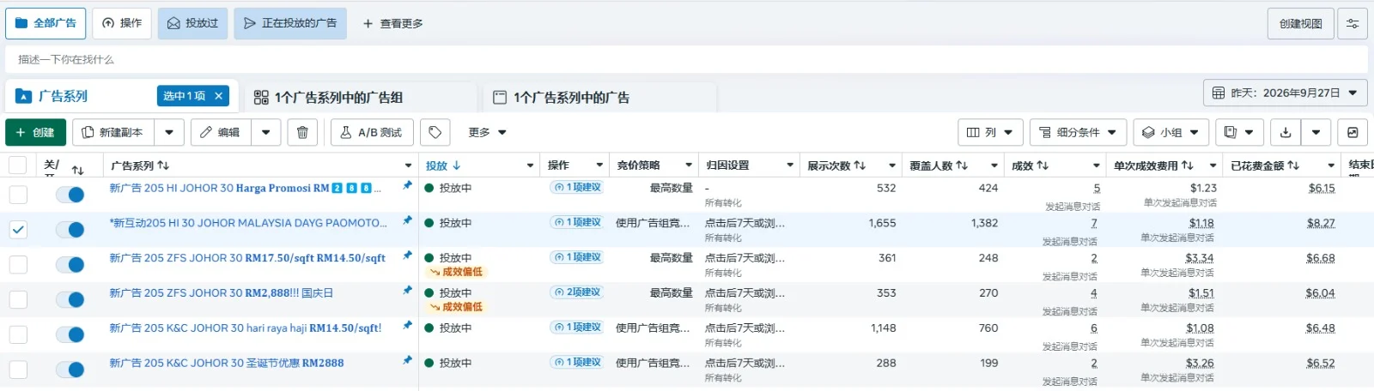Viewport: 1374px width, 391px height.
Task: Click pin icon on K&C 圣诞节优惠 row
Action: (x=407, y=361)
